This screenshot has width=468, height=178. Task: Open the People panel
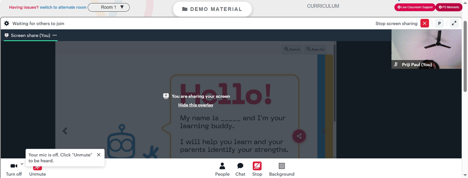(222, 169)
